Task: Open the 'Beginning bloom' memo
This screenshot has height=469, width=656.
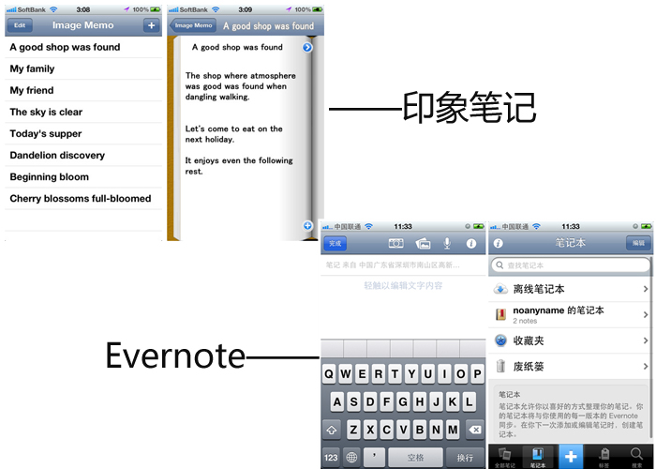Action: click(x=83, y=177)
